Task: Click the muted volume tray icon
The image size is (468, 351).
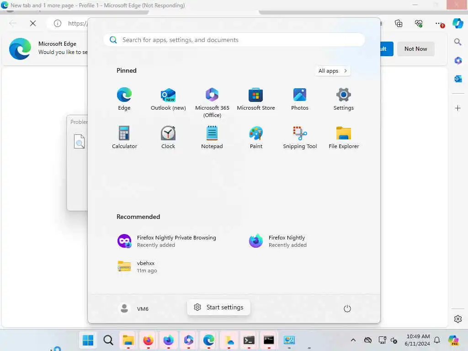Action: (x=394, y=340)
